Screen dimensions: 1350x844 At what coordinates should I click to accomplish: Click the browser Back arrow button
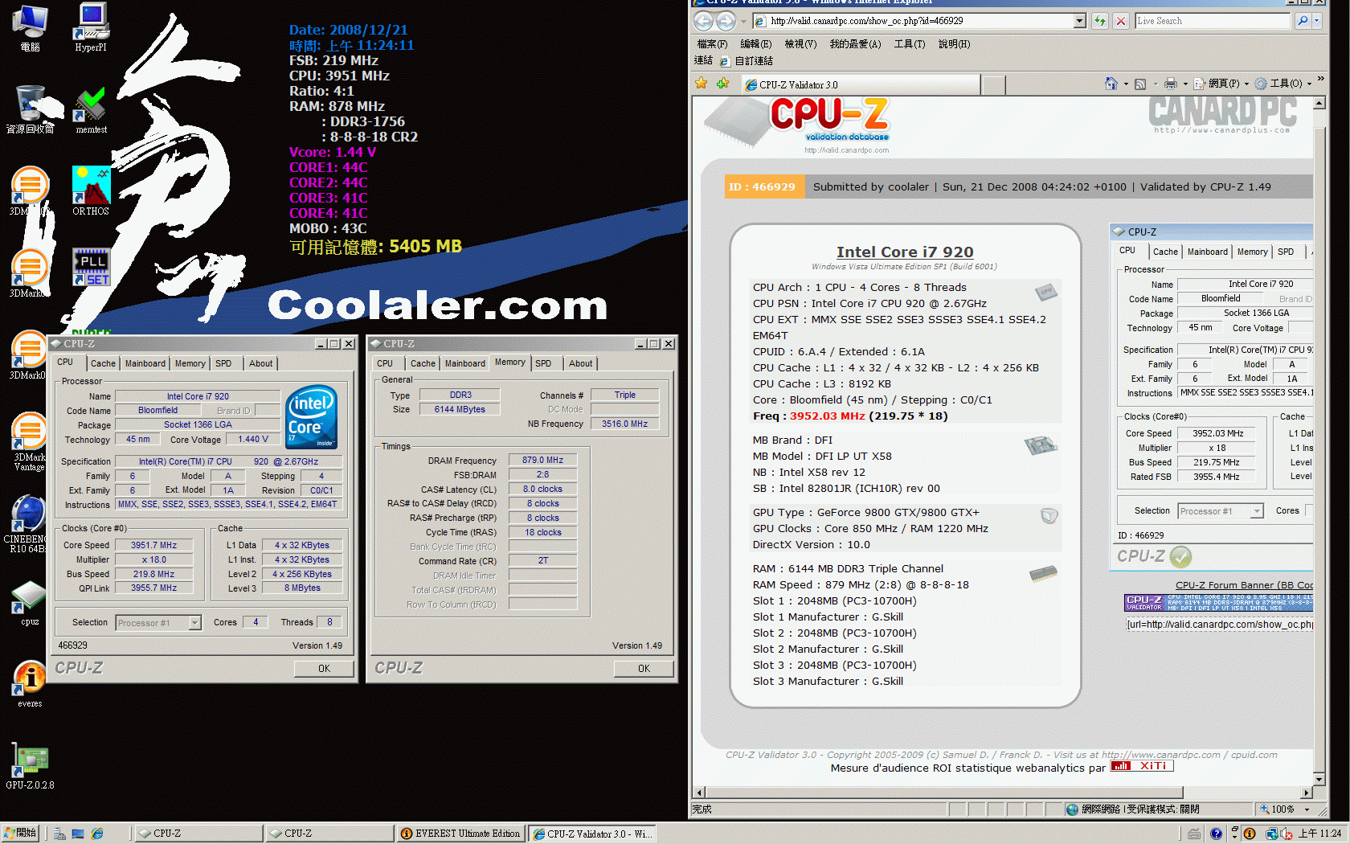pyautogui.click(x=703, y=21)
